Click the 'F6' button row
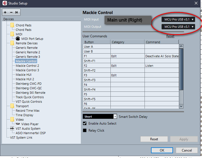This screenshot has height=158, width=202. [x=97, y=104]
